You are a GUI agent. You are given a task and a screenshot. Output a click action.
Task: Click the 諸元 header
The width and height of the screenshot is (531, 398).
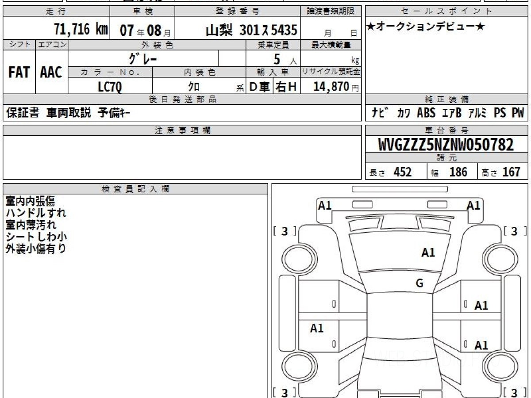click(x=446, y=158)
